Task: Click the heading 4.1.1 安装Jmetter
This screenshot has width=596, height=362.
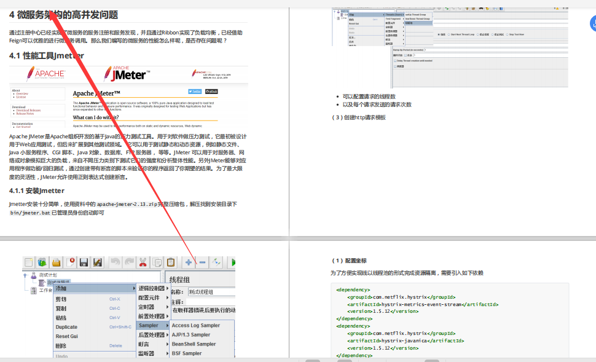Action: (37, 191)
